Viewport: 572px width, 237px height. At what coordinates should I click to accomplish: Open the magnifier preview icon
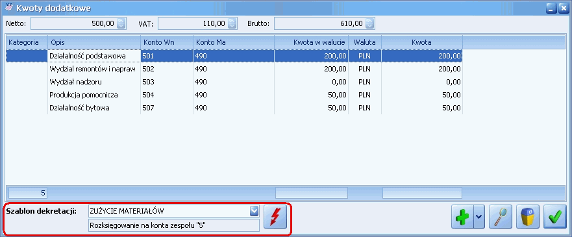click(x=501, y=217)
